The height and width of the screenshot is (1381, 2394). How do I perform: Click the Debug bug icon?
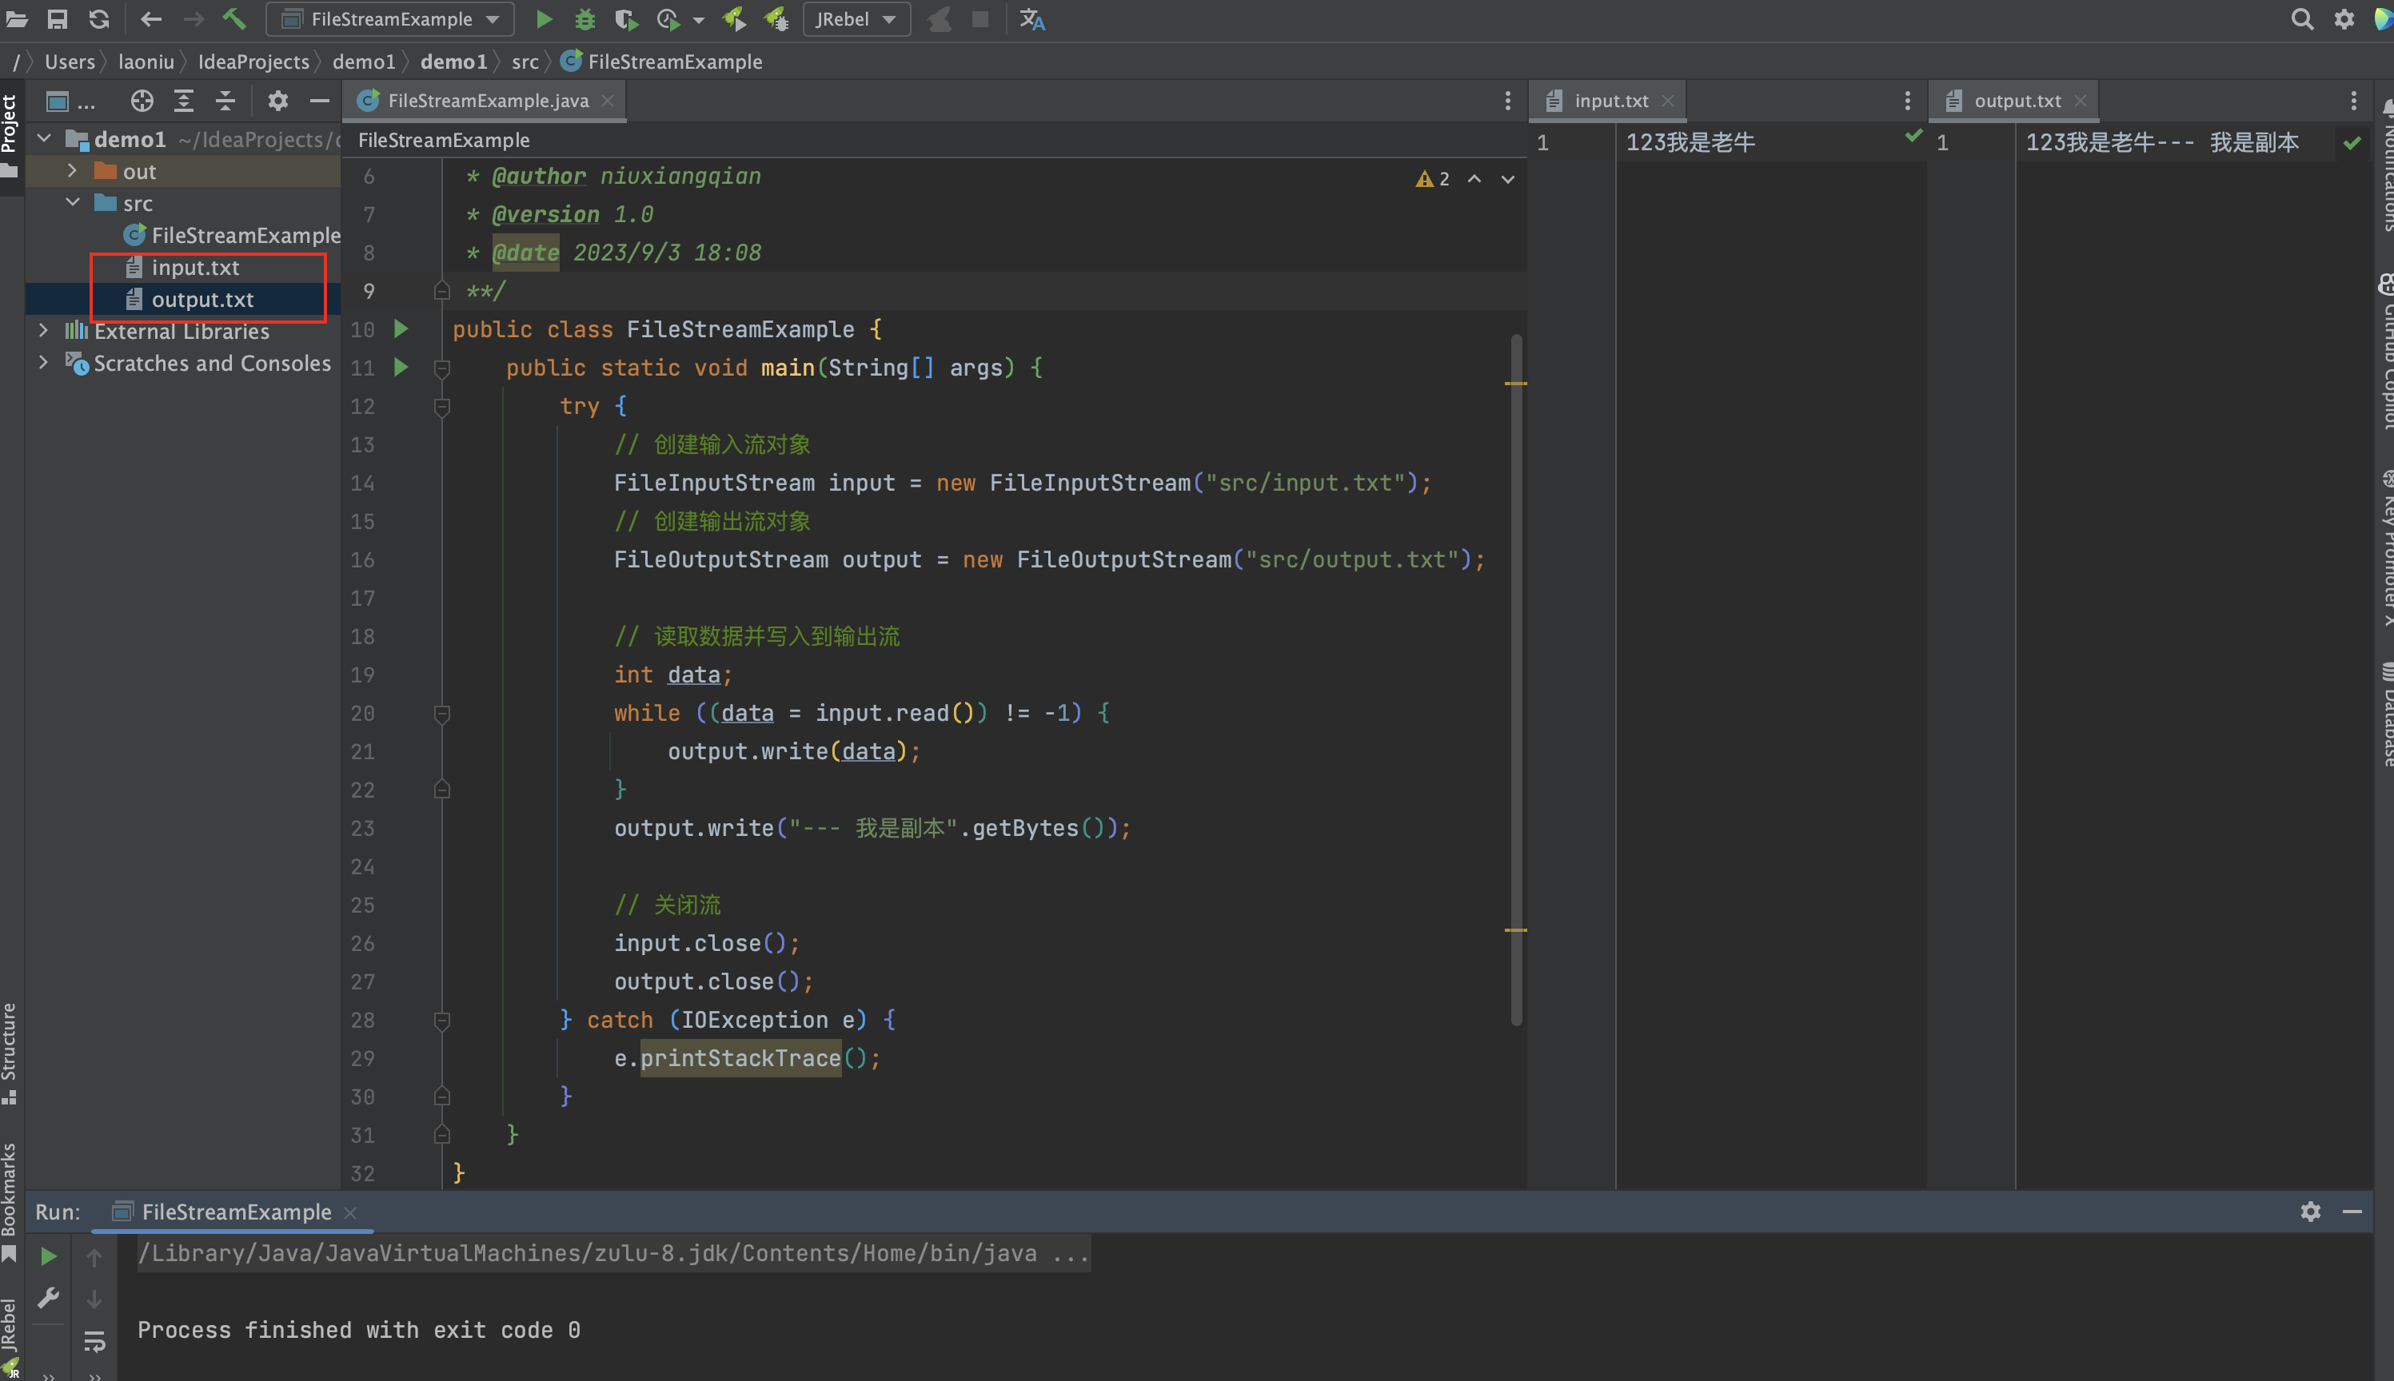[585, 19]
